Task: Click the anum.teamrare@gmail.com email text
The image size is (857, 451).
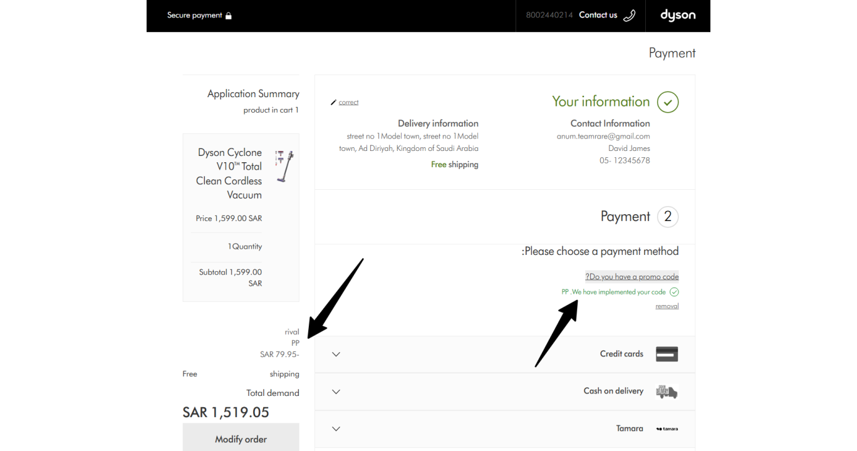Action: tap(603, 136)
